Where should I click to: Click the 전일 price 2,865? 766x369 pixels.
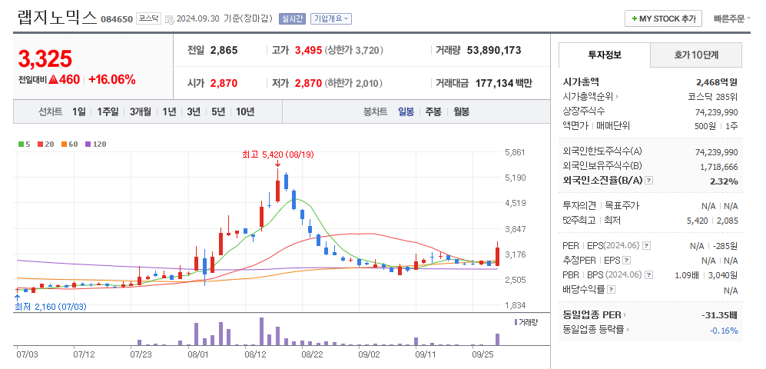point(224,50)
